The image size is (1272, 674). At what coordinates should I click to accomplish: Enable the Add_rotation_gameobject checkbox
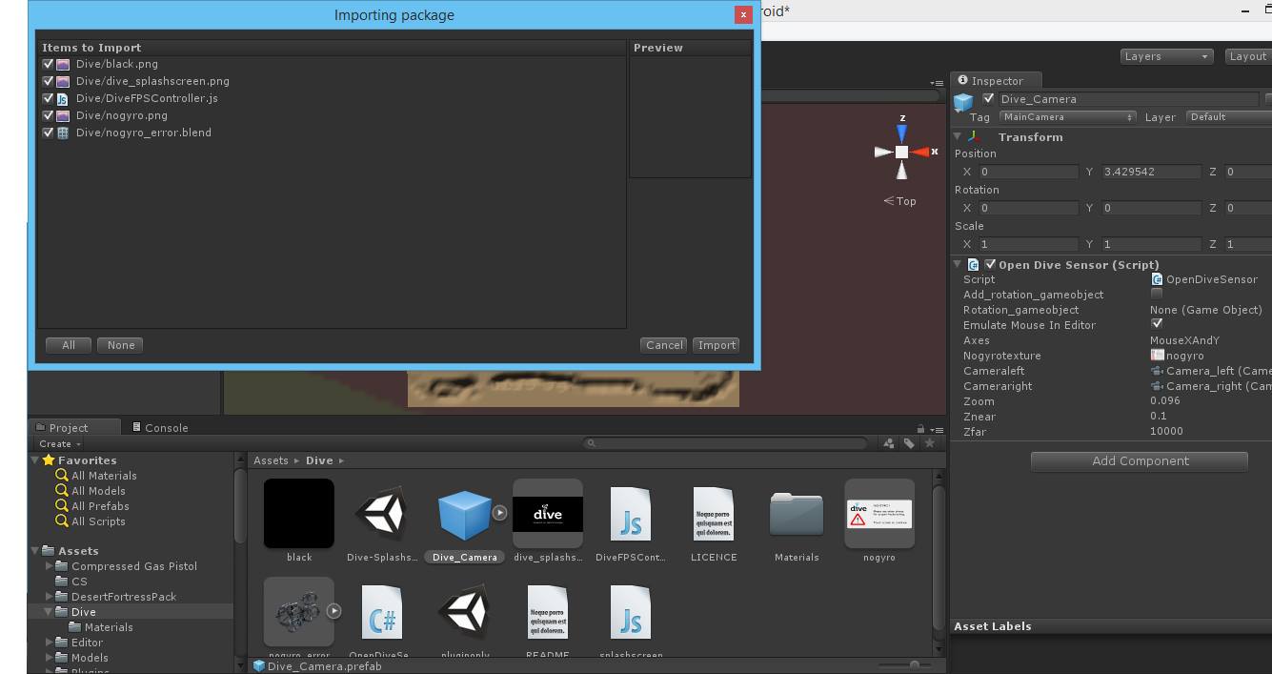tap(1157, 295)
